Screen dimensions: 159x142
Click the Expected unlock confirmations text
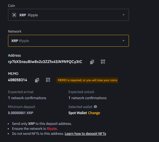pos(88,98)
